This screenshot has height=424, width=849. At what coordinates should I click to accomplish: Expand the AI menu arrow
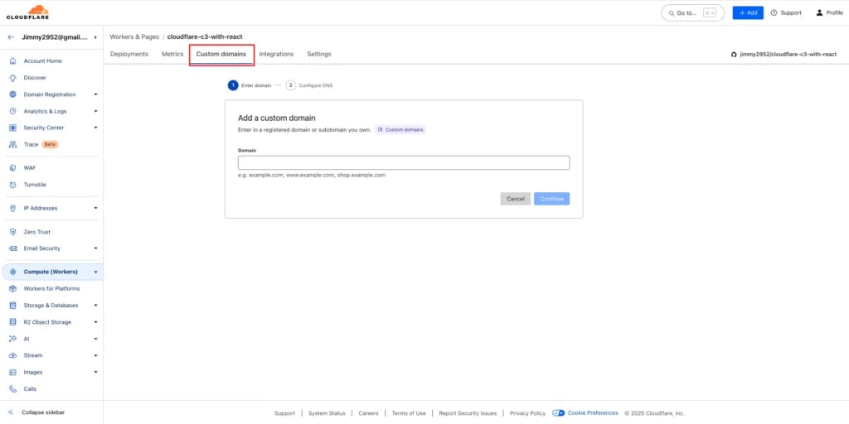point(96,339)
